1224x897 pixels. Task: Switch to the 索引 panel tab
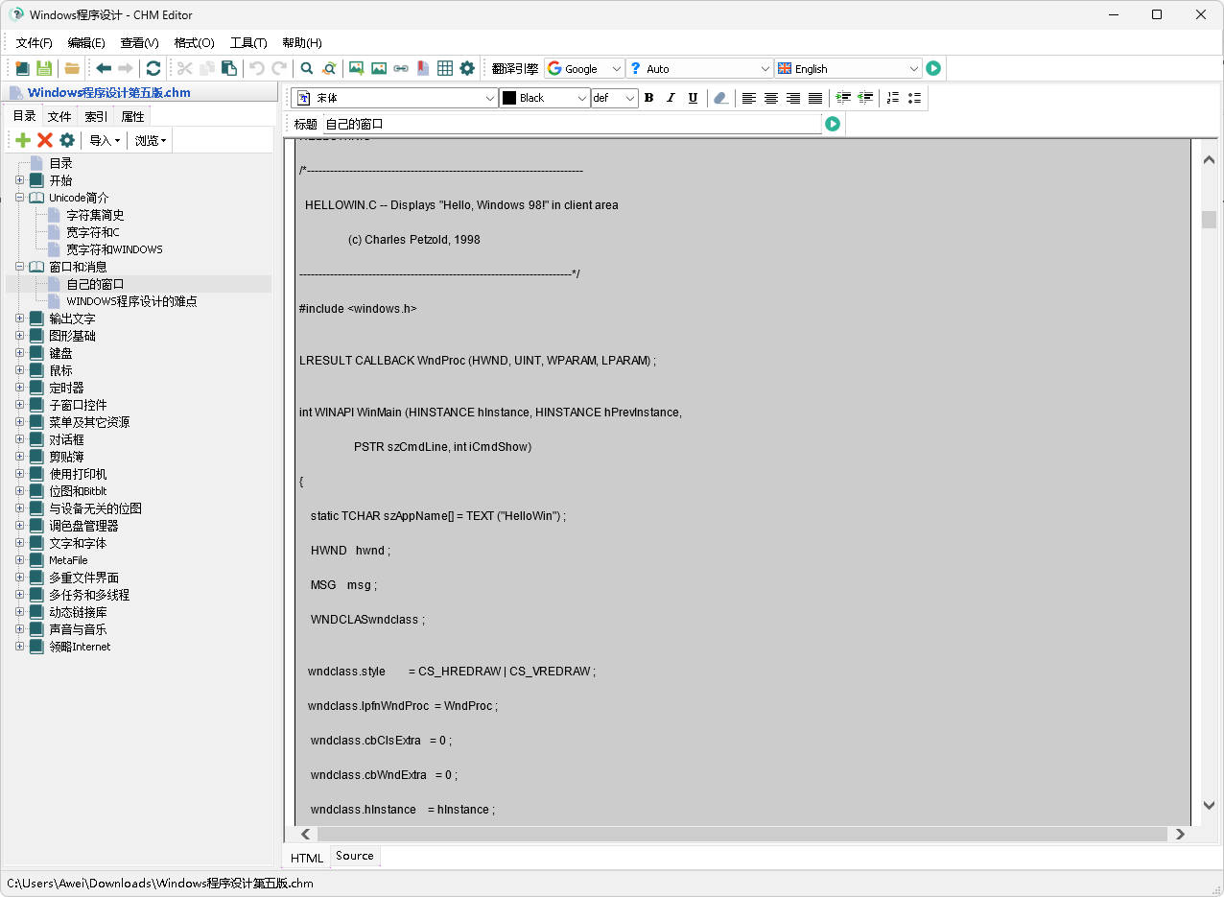pyautogui.click(x=96, y=116)
